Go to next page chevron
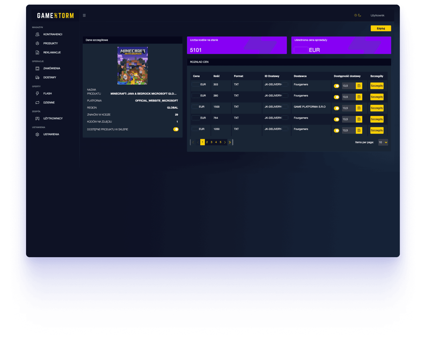 pyautogui.click(x=225, y=142)
